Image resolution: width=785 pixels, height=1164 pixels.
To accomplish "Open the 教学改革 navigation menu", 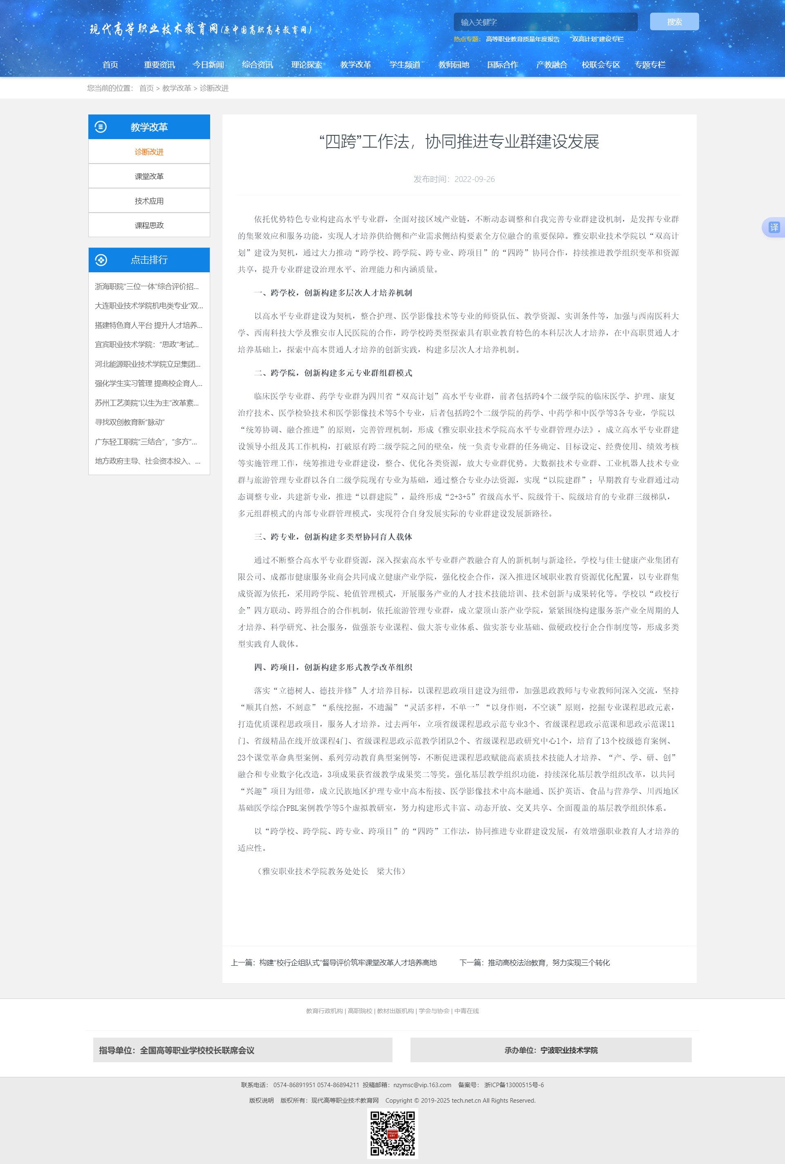I will tap(355, 65).
